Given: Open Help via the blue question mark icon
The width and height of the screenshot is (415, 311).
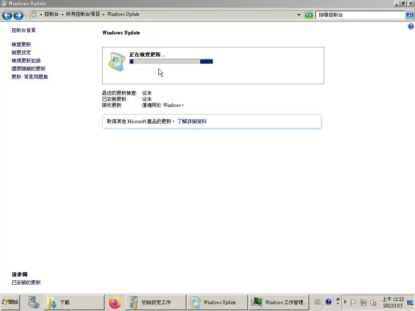Looking at the screenshot, I should pyautogui.click(x=411, y=26).
